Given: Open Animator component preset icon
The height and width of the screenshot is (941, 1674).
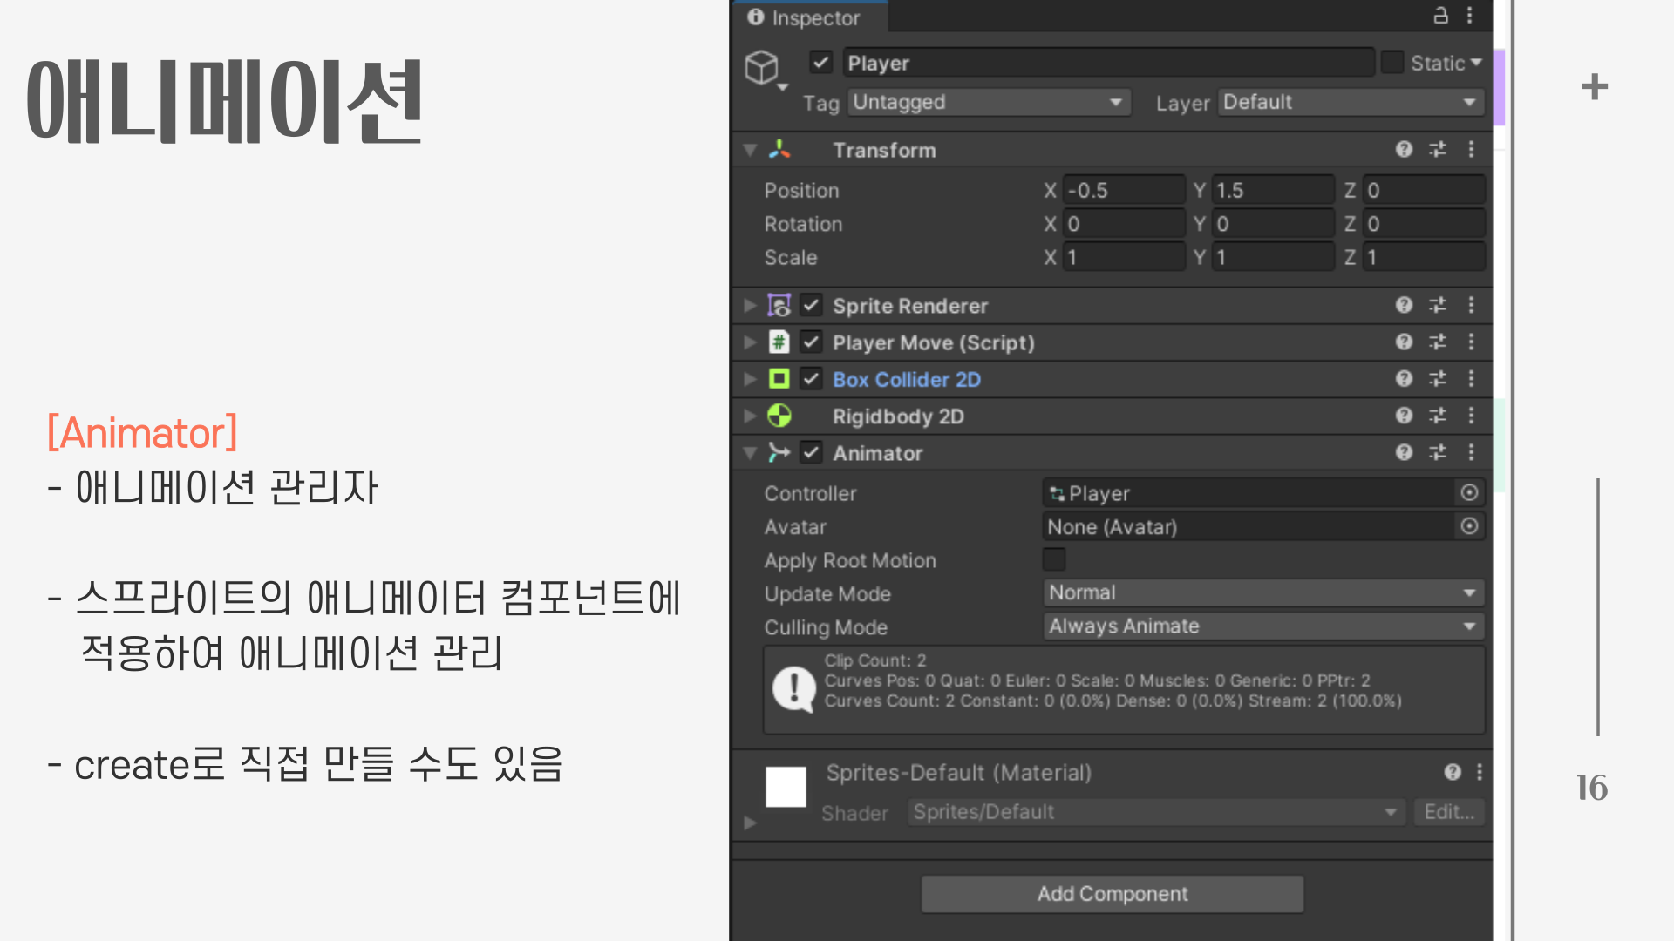Looking at the screenshot, I should coord(1438,452).
